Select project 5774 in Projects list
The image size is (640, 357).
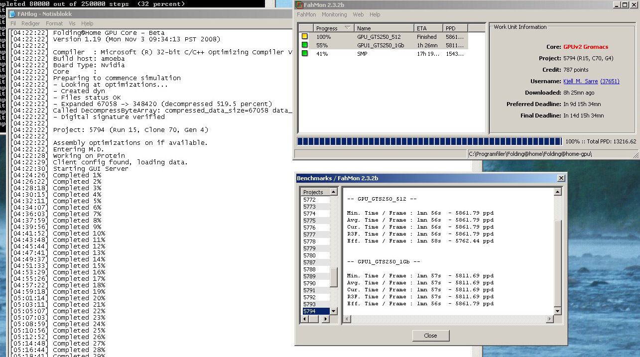(x=315, y=214)
